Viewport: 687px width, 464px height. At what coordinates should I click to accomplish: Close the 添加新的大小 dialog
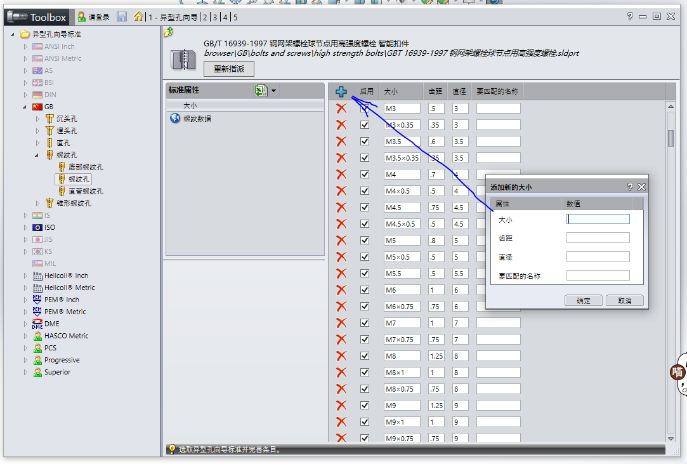coord(641,187)
